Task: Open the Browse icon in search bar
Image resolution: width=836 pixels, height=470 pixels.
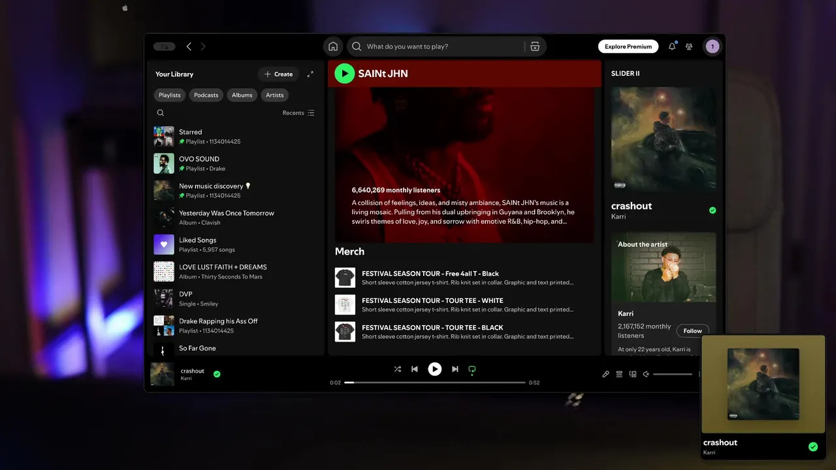Action: [535, 46]
